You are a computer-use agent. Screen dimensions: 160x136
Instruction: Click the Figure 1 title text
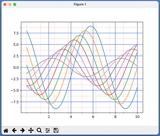pyautogui.click(x=80, y=4)
